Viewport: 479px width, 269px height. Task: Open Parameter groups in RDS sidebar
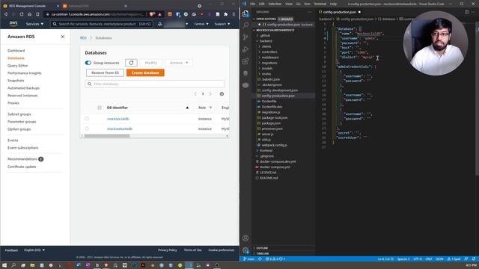22,122
